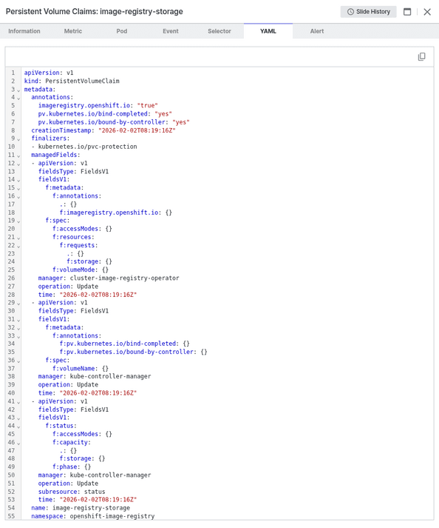439x528 pixels.
Task: View the Event tab
Action: coord(171,31)
